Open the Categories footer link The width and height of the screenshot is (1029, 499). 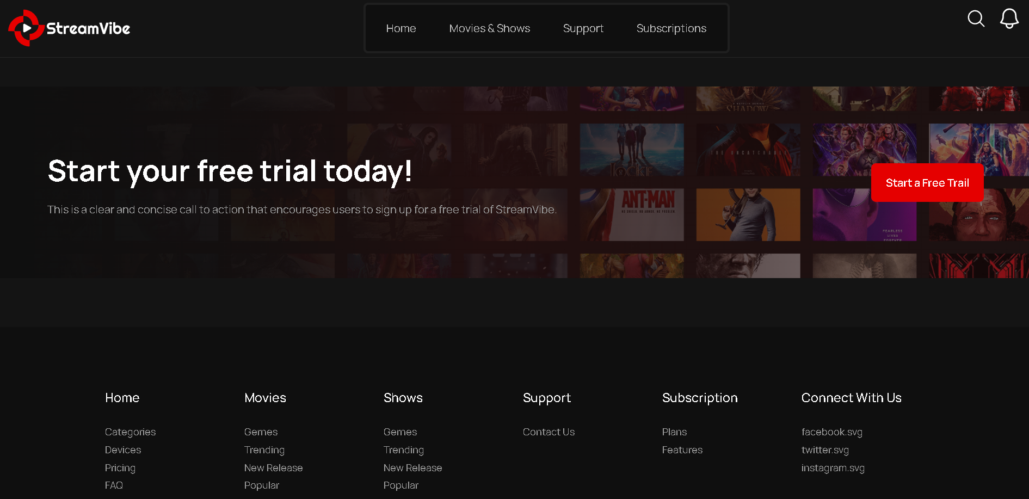coord(131,432)
